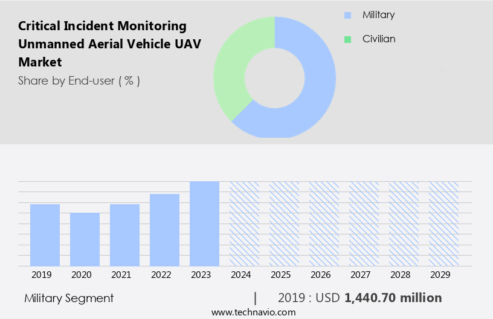Screen dimensions: 493x319
Task: Click the chart title text
Action: coord(102,43)
